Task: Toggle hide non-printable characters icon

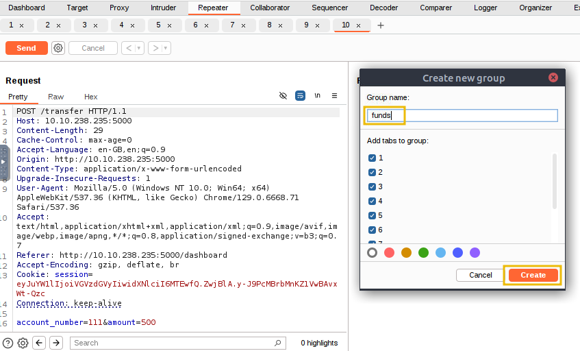Action: (x=283, y=96)
